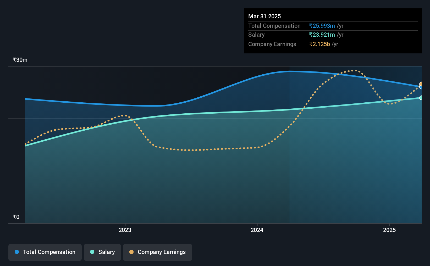430x266 pixels.
Task: Click the teal Salary legend dot
Action: [92, 252]
